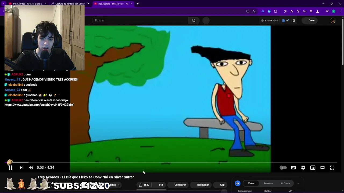
Task: Click the Outlier column label
Action: coord(268,191)
